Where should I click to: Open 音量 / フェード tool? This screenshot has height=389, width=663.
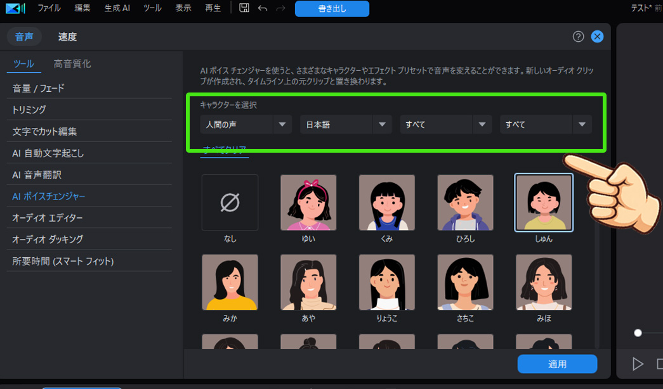click(89, 88)
